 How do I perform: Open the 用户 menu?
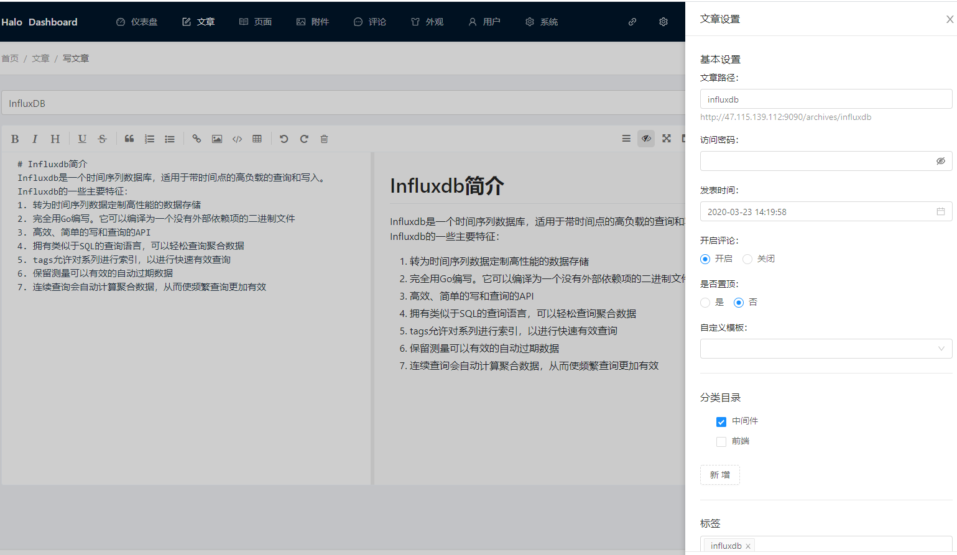coord(484,22)
